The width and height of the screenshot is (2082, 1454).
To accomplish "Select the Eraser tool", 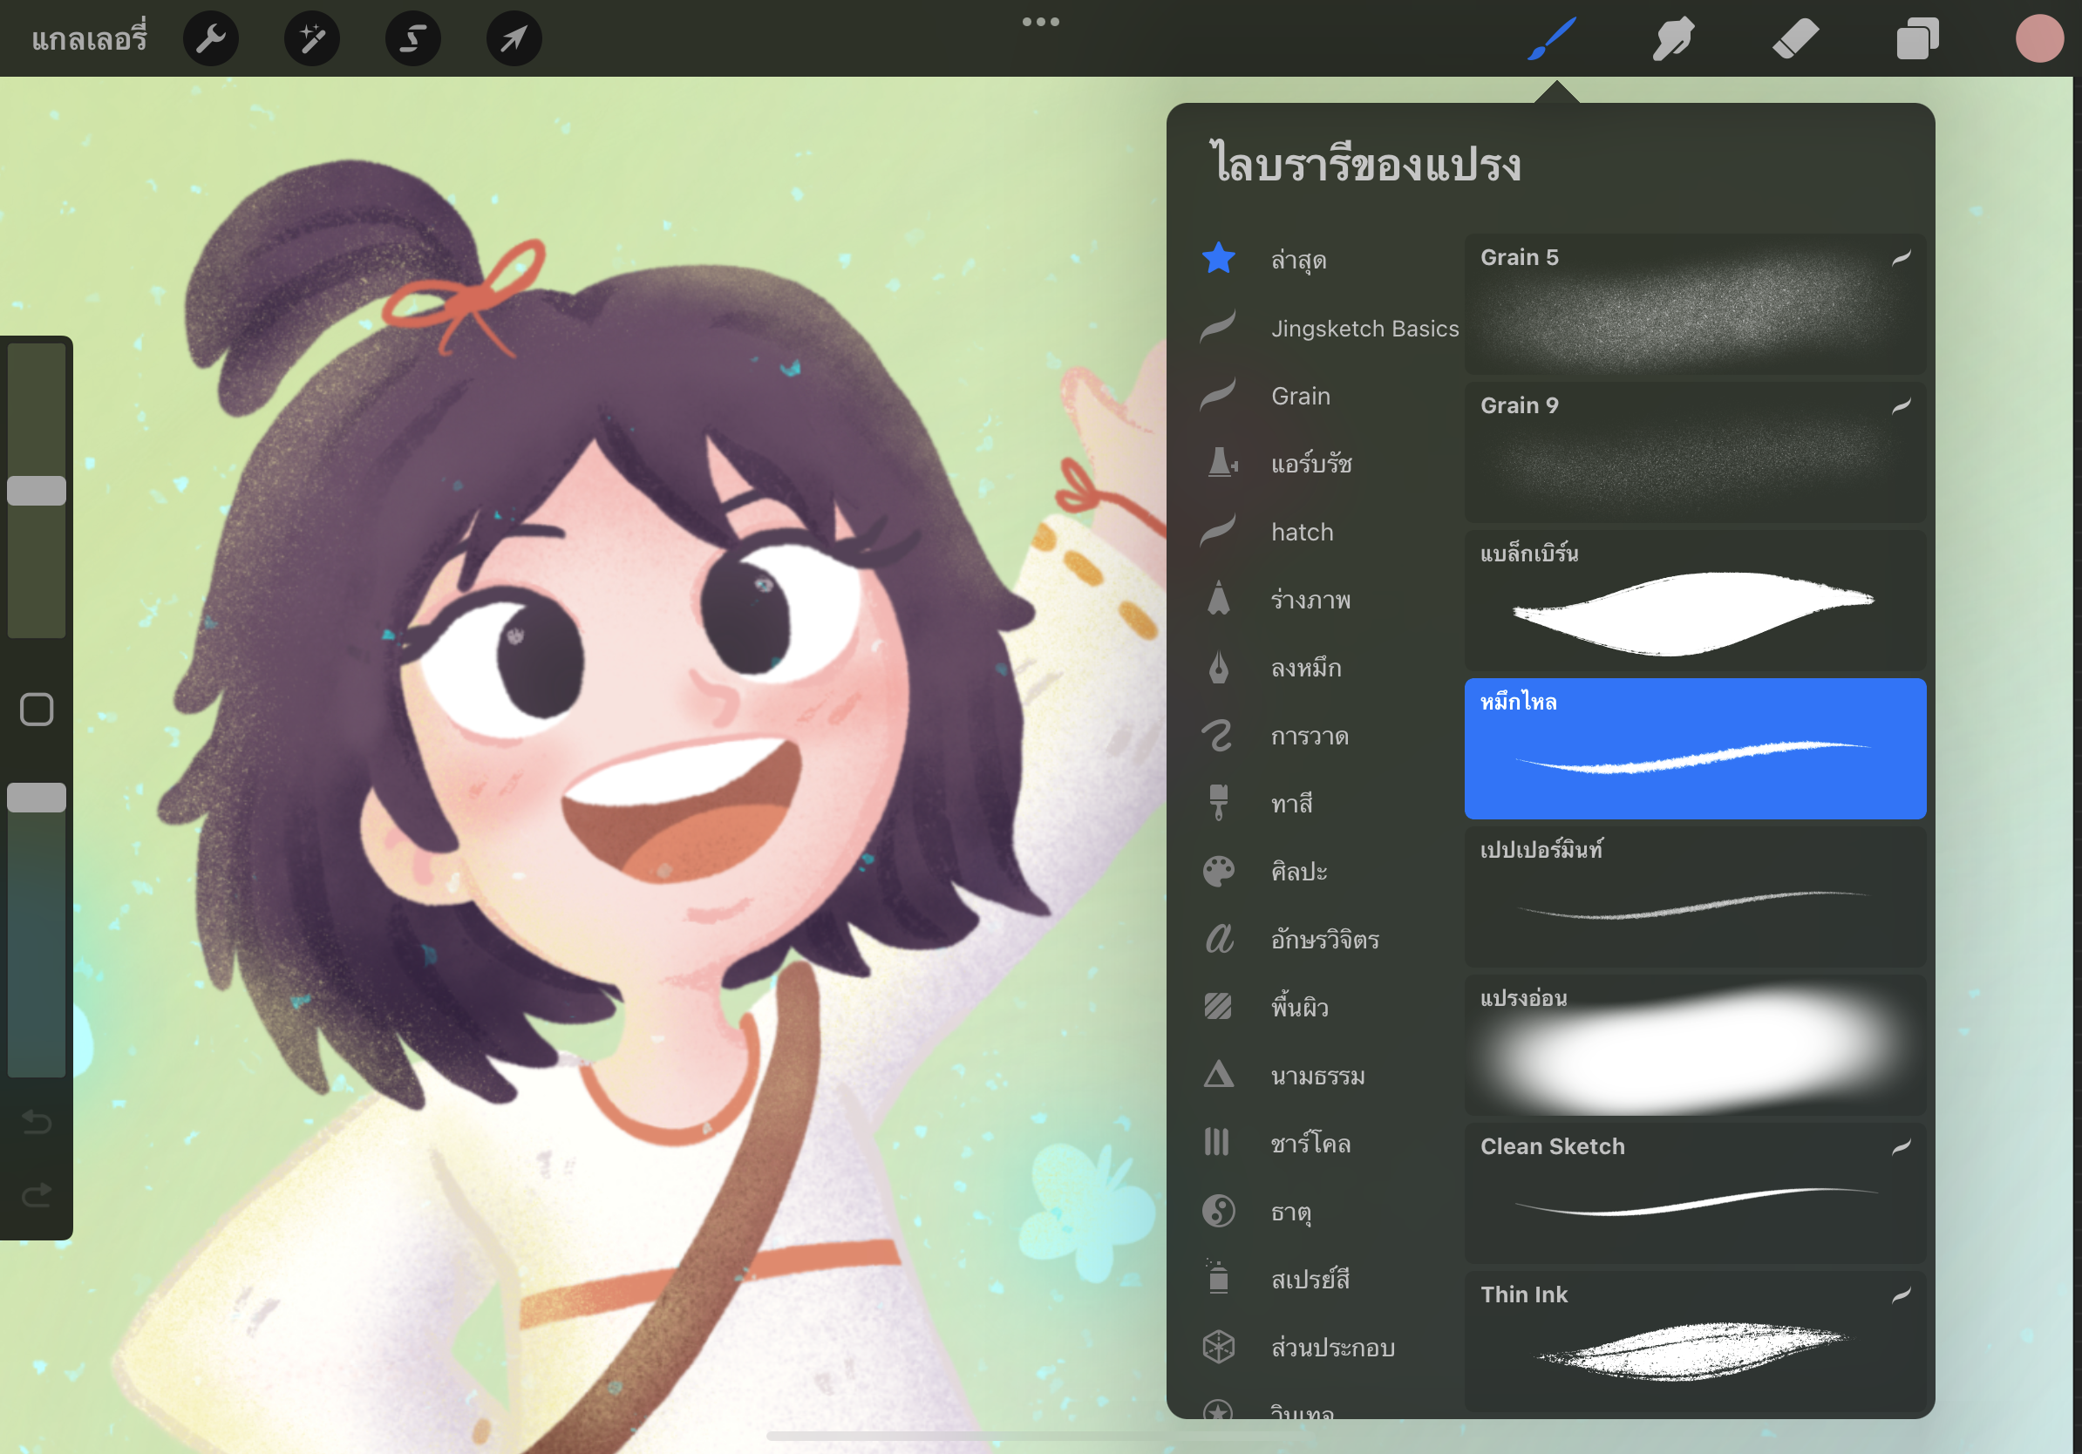I will 1794,39.
